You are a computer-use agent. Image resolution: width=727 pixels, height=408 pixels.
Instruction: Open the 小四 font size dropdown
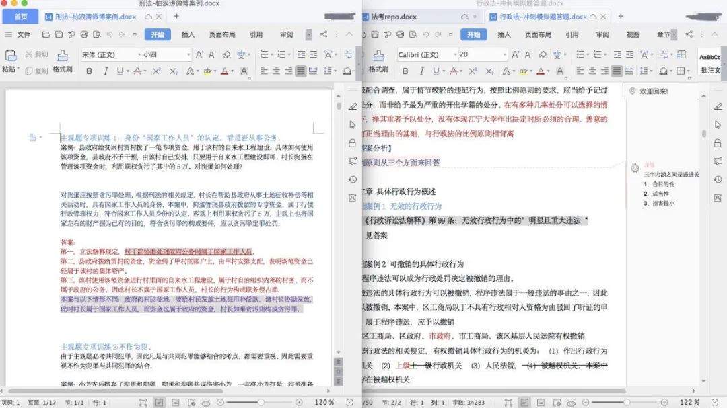188,54
